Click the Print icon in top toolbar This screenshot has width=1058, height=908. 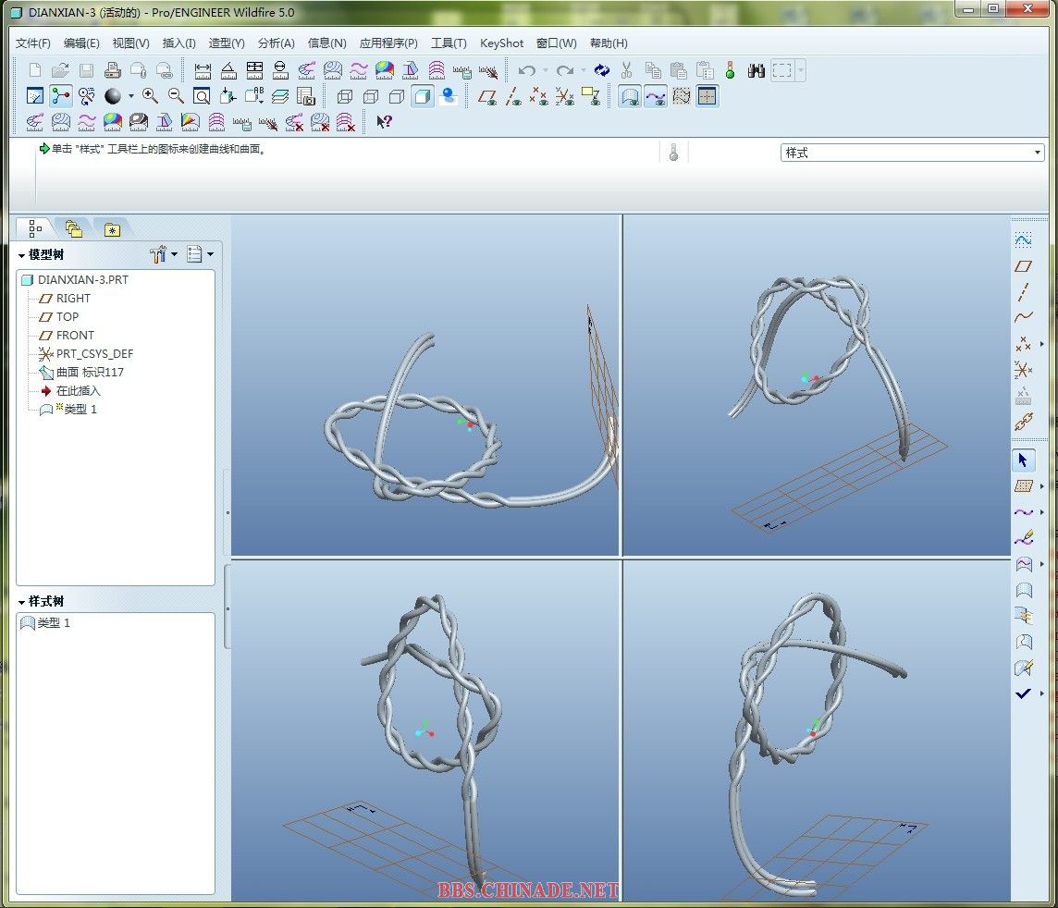coord(112,70)
